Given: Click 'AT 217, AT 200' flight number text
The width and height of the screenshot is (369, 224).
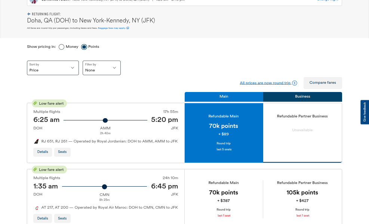Looking at the screenshot, I should coord(55,208).
